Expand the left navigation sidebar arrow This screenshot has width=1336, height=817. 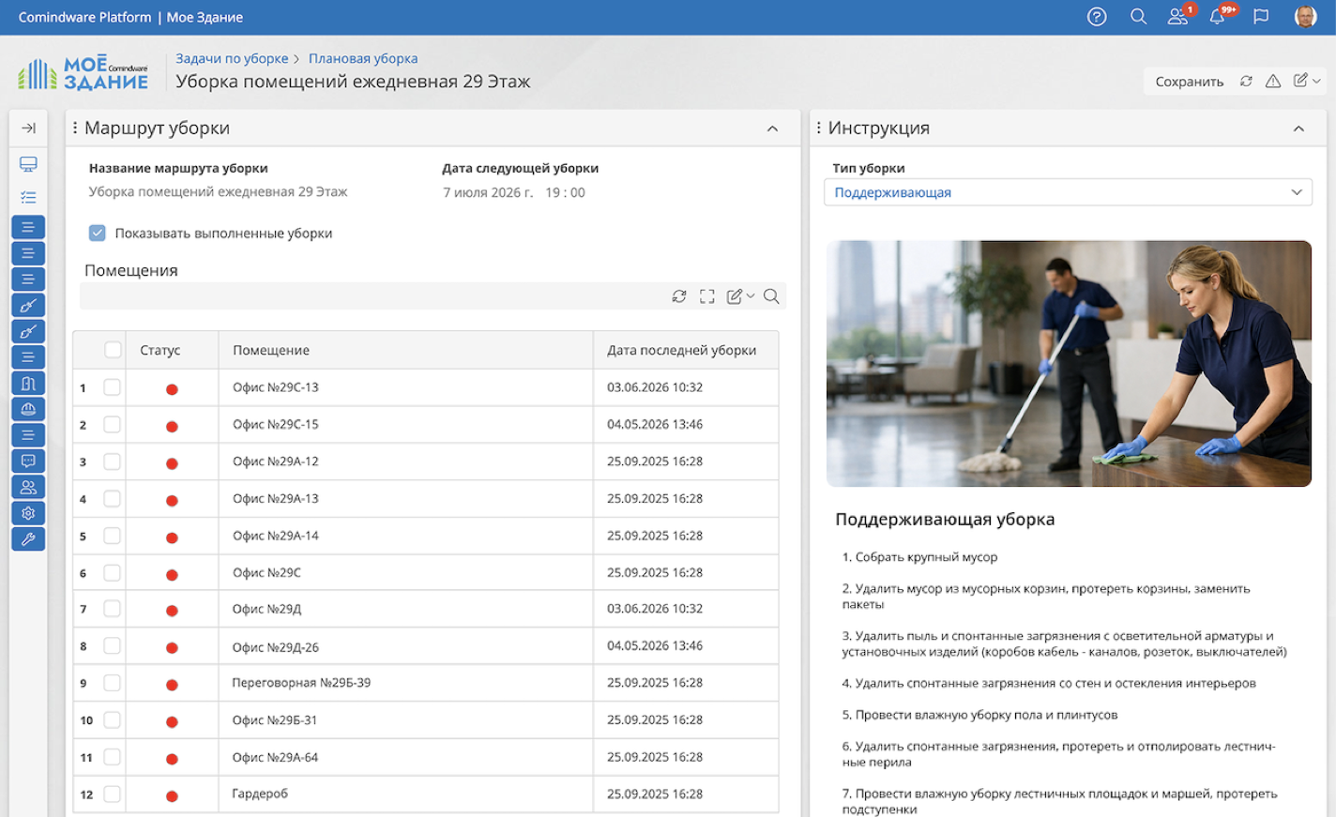[x=28, y=128]
